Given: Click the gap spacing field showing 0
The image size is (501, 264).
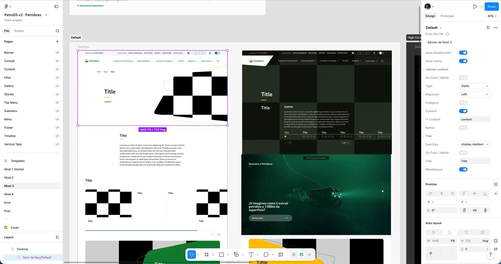Looking at the screenshot, I should point(472,249).
